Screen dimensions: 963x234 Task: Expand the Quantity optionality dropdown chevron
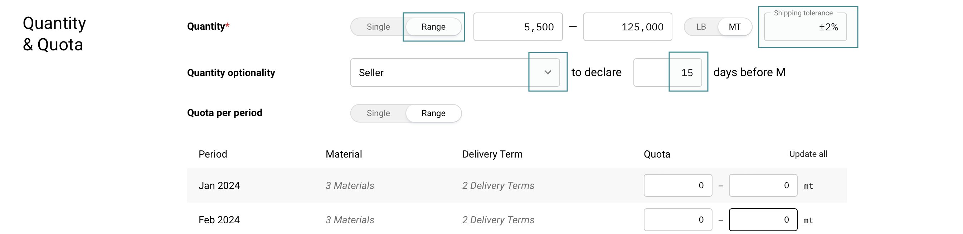coord(547,73)
